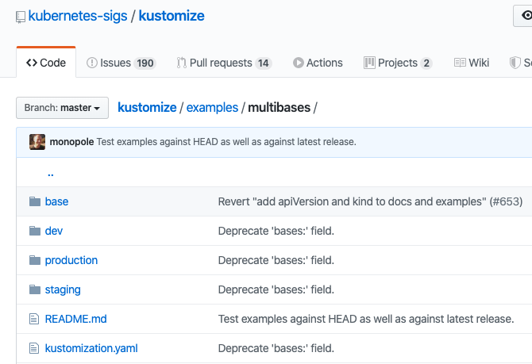Open base row's Revert commit message
The height and width of the screenshot is (364, 532).
point(353,201)
